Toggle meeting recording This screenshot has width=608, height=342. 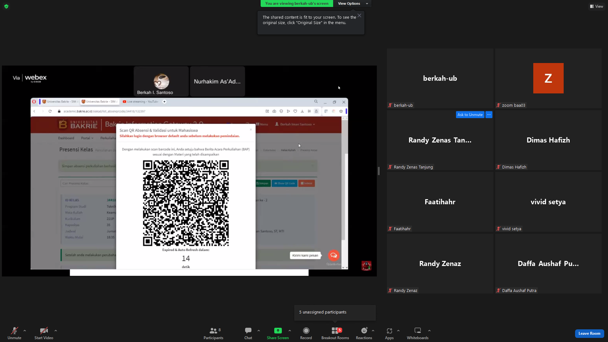click(306, 333)
